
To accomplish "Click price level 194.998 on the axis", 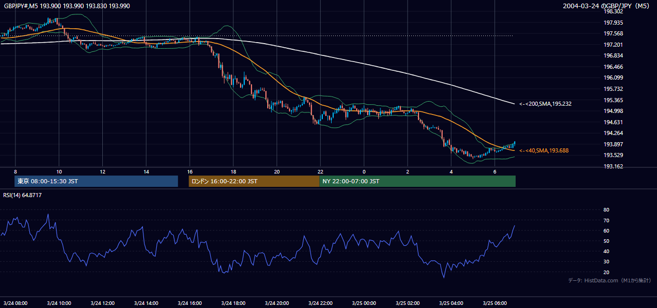I will click(x=613, y=111).
